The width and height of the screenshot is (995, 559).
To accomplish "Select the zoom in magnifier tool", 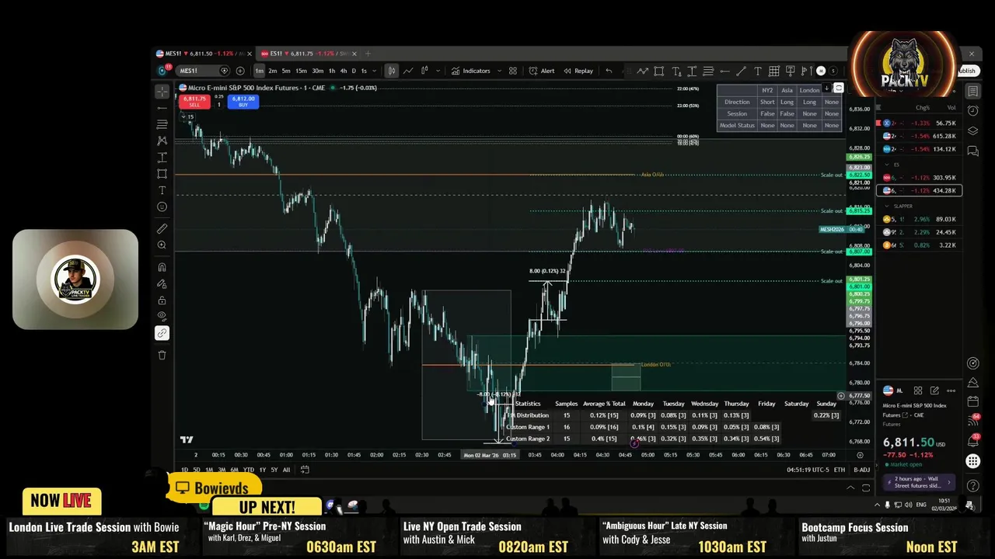I will click(162, 245).
